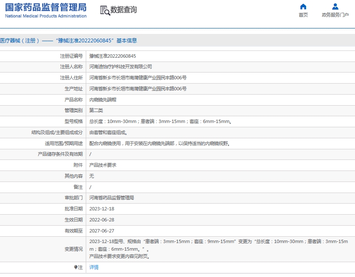Click the 注册人住所 label
The height and width of the screenshot is (277, 355).
pos(71,78)
